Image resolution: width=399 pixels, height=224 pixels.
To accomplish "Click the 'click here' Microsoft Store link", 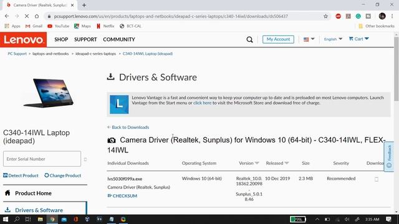I will (202, 103).
